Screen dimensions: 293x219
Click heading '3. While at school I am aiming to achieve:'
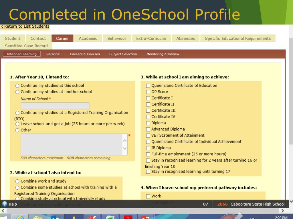(x=185, y=77)
